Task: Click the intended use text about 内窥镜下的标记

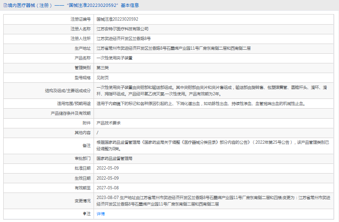Action: tap(201, 103)
